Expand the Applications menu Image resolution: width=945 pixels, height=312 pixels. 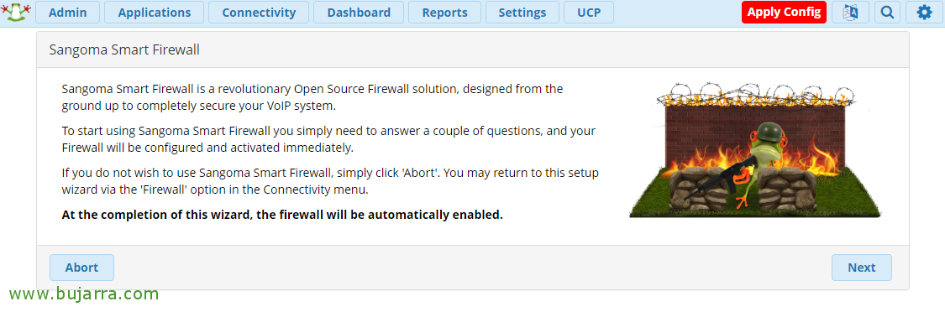tap(155, 12)
